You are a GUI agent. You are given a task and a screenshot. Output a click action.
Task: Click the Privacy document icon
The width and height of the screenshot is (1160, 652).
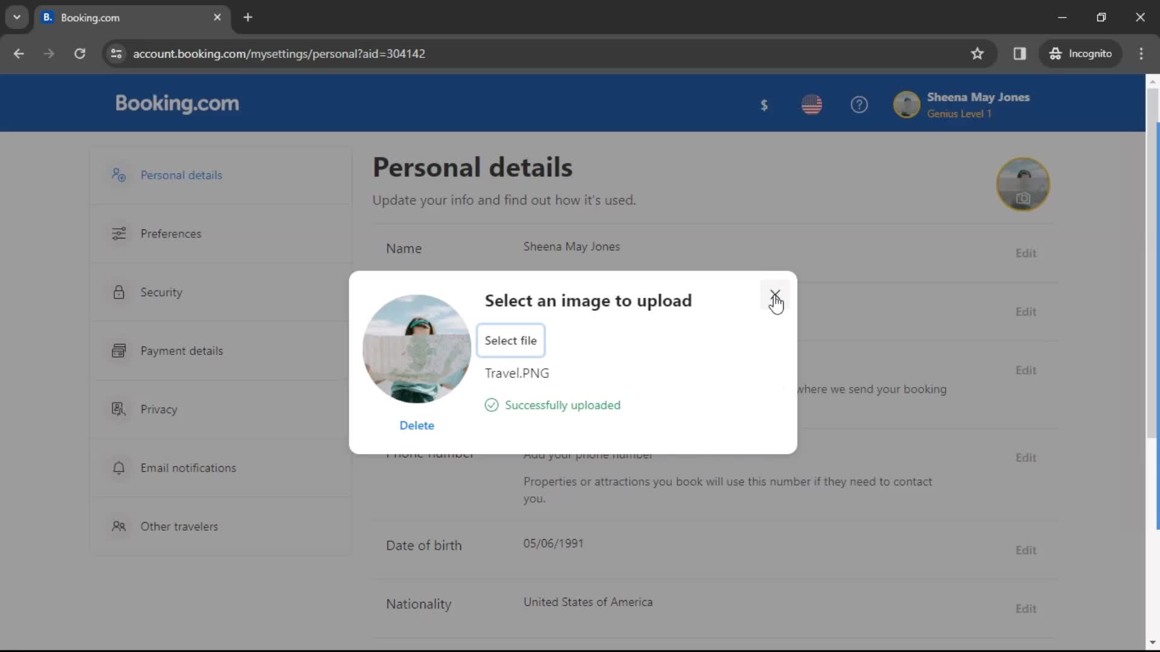[118, 409]
